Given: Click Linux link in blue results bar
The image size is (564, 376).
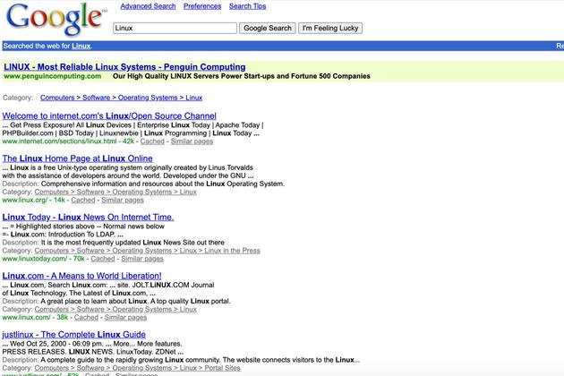Looking at the screenshot, I should click(81, 46).
